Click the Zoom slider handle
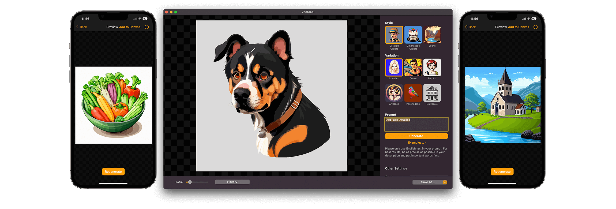The height and width of the screenshot is (209, 616). [190, 182]
